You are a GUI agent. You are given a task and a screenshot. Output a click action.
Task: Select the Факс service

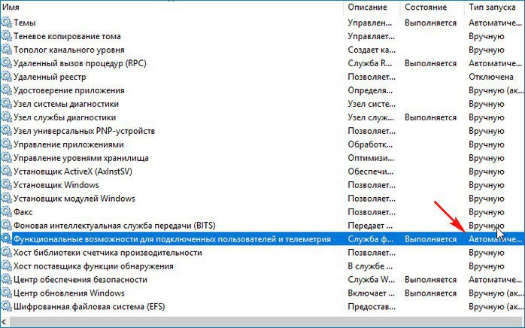coord(23,212)
